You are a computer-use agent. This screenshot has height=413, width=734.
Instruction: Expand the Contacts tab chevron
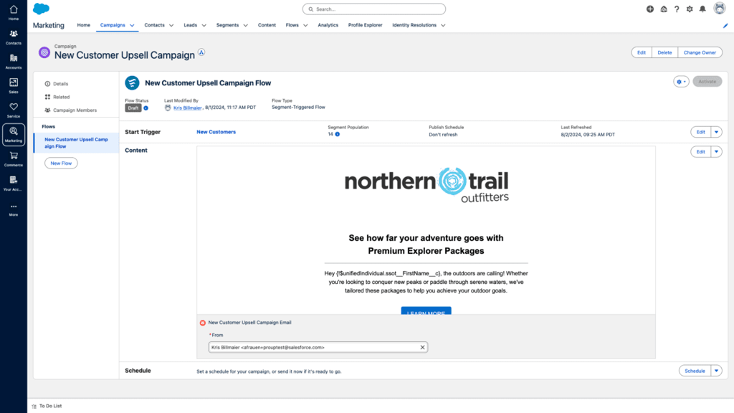tap(171, 25)
